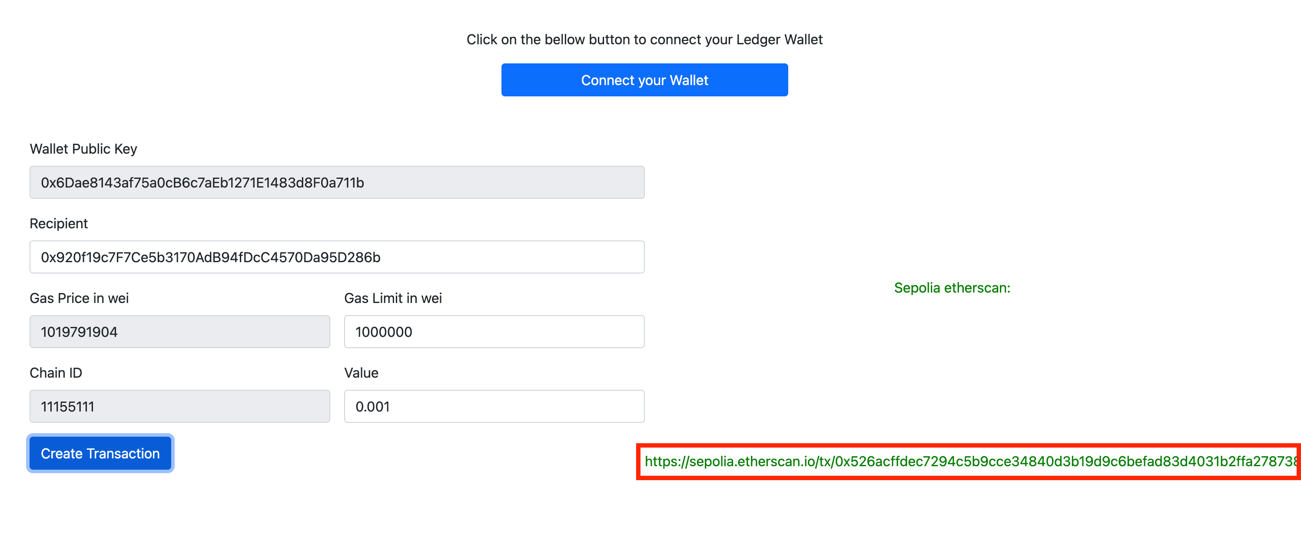Click the Connect your Wallet button
The width and height of the screenshot is (1301, 540).
click(644, 80)
